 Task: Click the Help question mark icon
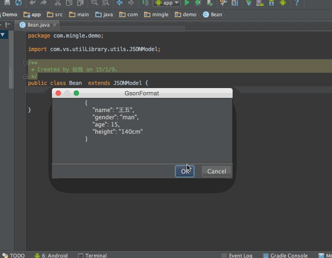[x=296, y=3]
